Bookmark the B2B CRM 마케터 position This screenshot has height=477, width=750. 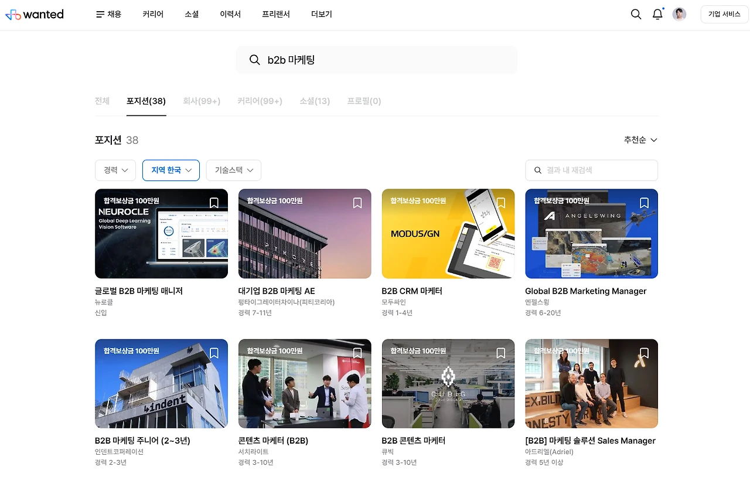coord(501,203)
